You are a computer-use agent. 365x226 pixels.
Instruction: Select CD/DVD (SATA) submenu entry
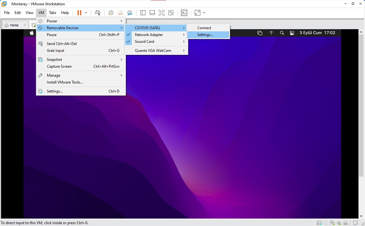point(156,28)
